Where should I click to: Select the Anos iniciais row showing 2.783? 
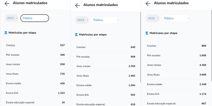click(106, 66)
